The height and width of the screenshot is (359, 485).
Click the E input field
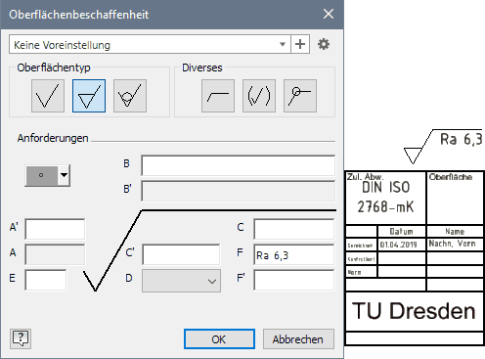46,280
